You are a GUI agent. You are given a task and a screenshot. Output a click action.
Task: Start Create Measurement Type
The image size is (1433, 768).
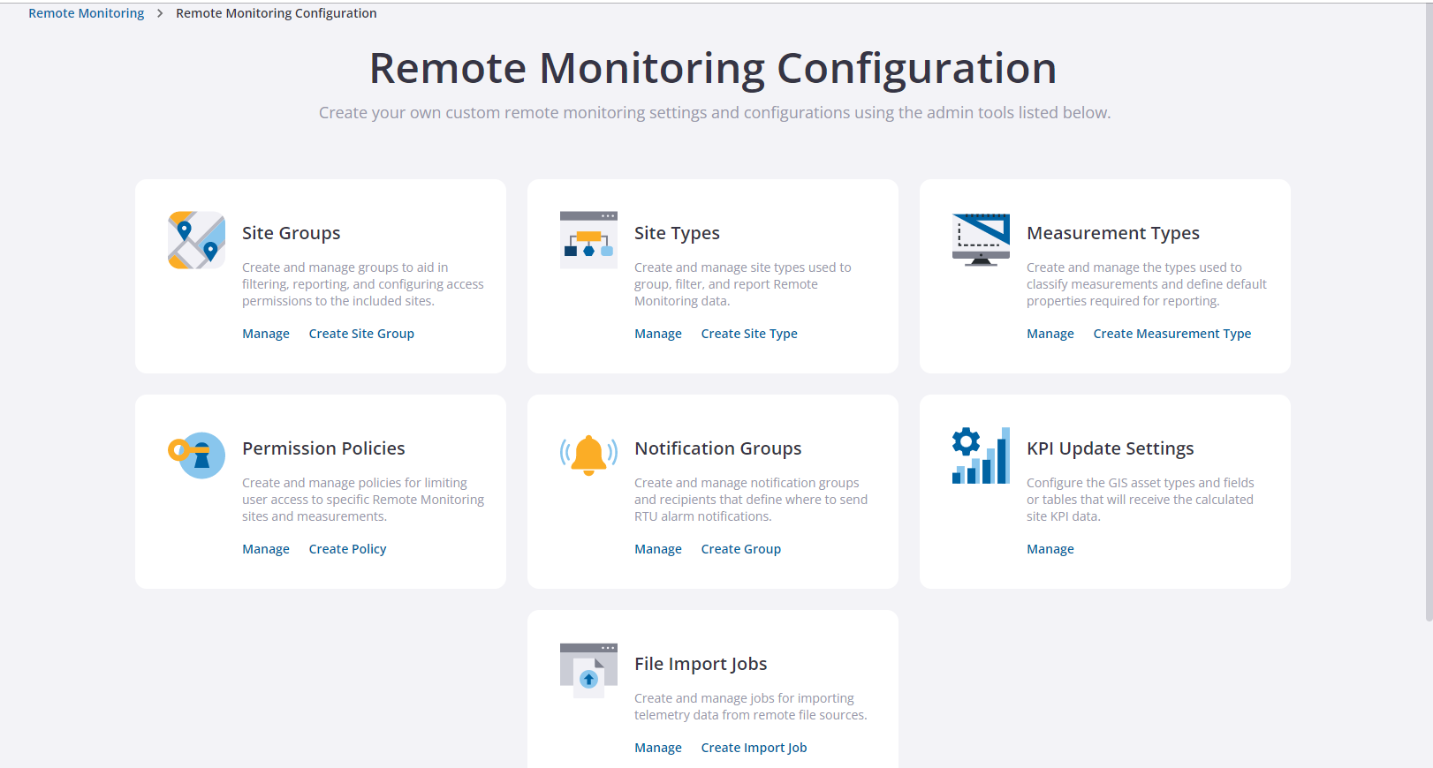[x=1171, y=334]
